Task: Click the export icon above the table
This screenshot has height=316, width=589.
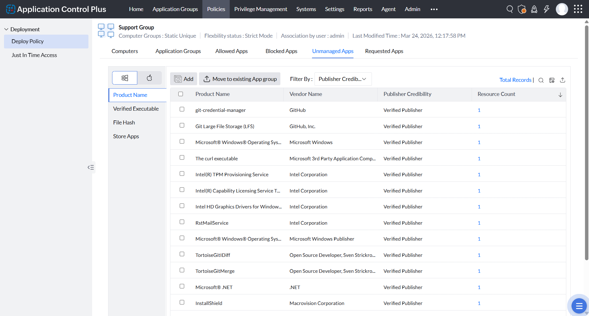Action: point(562,80)
